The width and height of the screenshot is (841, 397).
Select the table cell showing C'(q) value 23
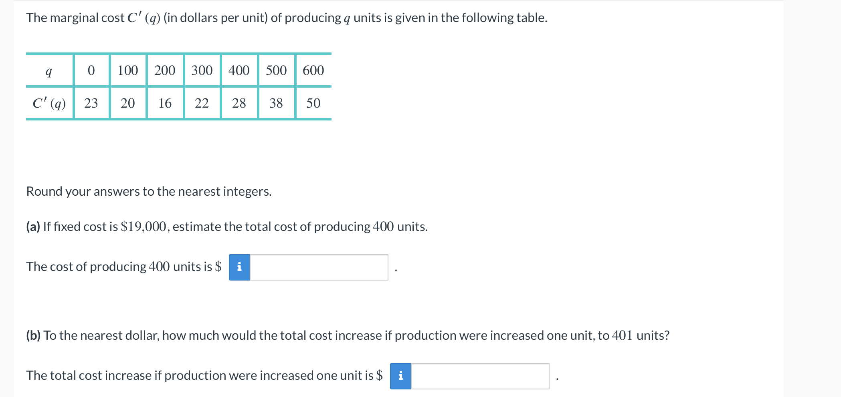[x=91, y=103]
